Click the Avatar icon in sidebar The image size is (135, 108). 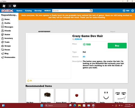coord(2,35)
